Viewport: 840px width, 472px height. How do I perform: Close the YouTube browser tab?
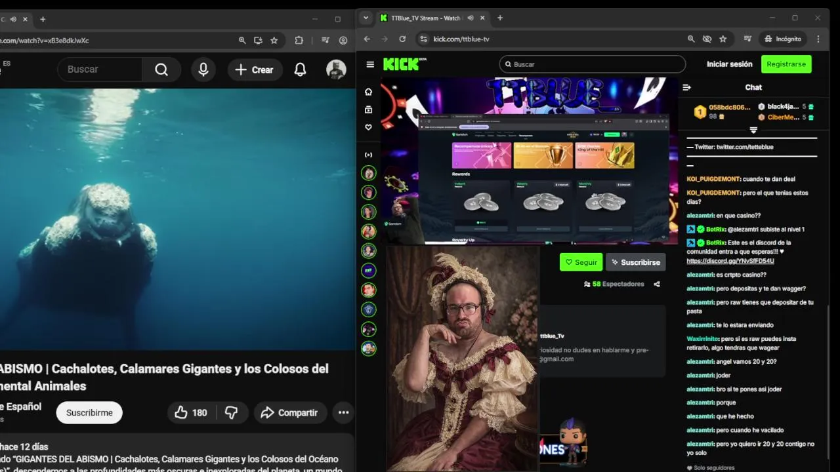(26, 19)
